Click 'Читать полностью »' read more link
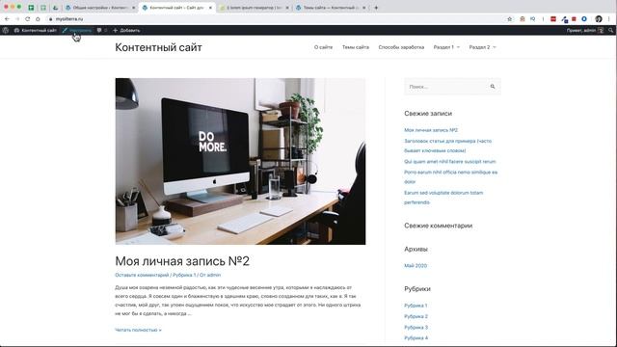 (138, 330)
